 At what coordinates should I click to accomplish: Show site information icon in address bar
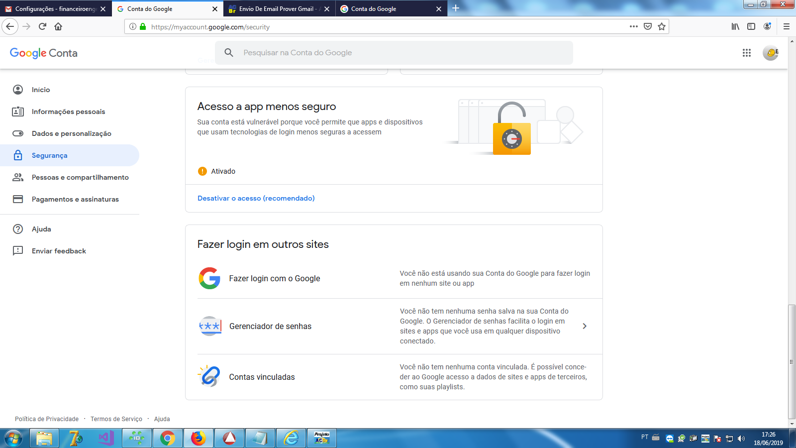[133, 26]
